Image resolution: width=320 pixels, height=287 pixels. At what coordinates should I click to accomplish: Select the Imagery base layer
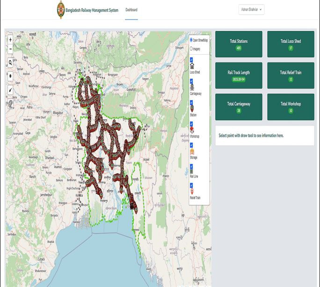[191, 49]
